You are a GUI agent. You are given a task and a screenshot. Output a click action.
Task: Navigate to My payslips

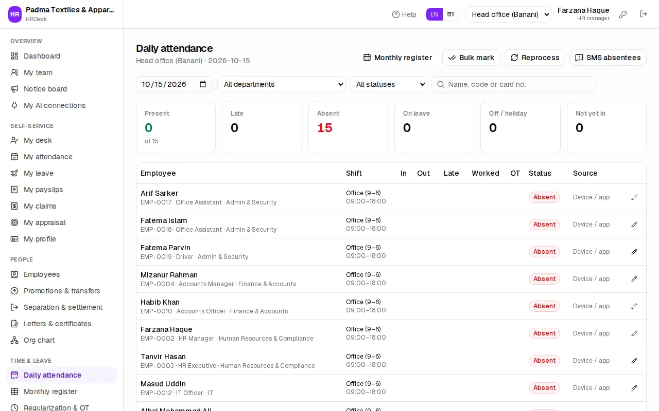[62, 190]
